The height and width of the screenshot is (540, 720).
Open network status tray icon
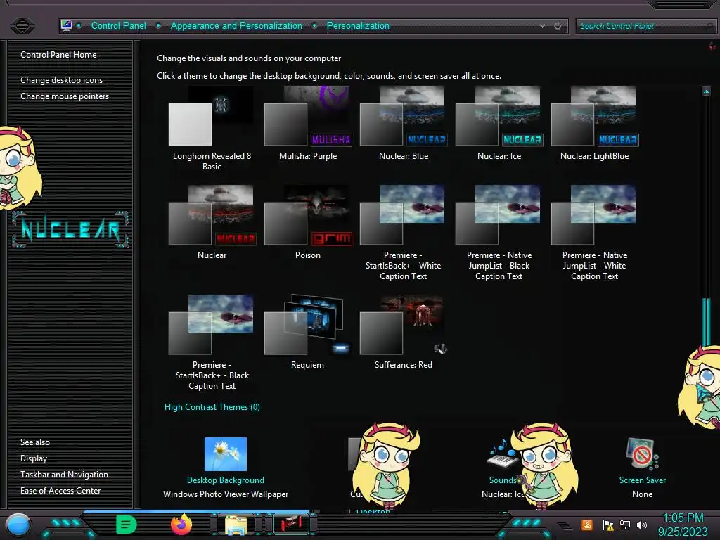pyautogui.click(x=625, y=525)
